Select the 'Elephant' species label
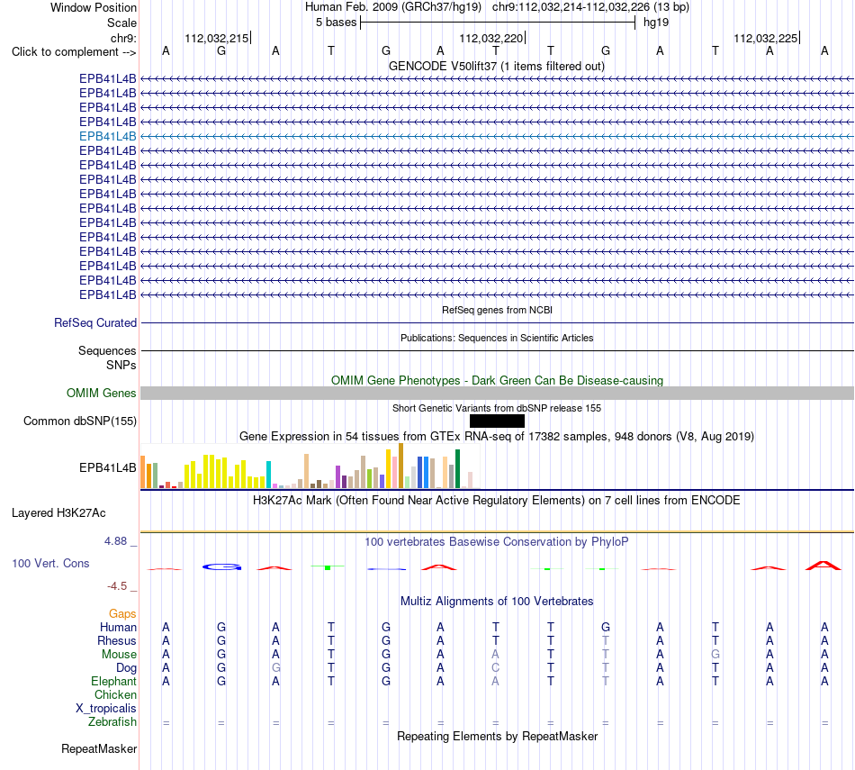The height and width of the screenshot is (770, 855). [x=113, y=682]
